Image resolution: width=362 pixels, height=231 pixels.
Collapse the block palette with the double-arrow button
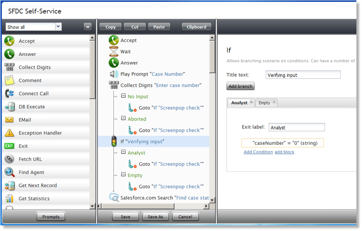[x=88, y=27]
